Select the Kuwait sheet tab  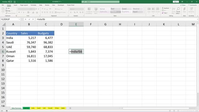pyautogui.click(x=50, y=108)
